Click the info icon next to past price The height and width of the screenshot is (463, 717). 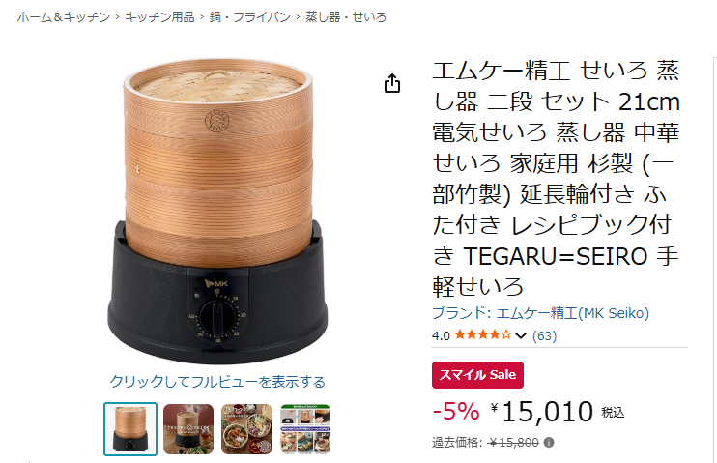click(549, 443)
